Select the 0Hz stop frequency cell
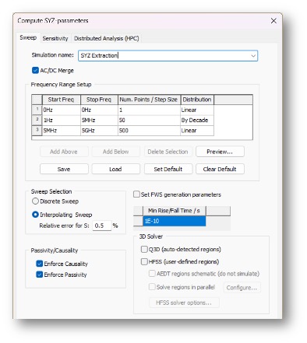The image size is (307, 343). [x=99, y=110]
